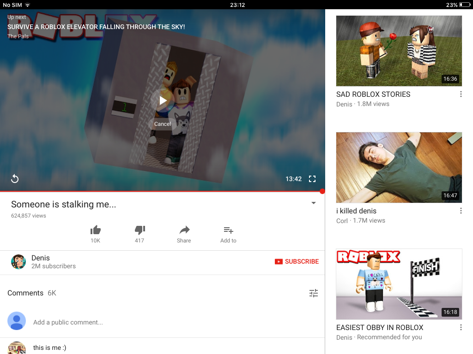
Task: Open options menu for EASIEST OBBY IN ROBLOX
Action: (x=461, y=327)
